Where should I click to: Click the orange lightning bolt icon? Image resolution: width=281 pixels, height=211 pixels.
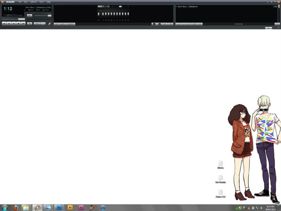[x=49, y=24]
